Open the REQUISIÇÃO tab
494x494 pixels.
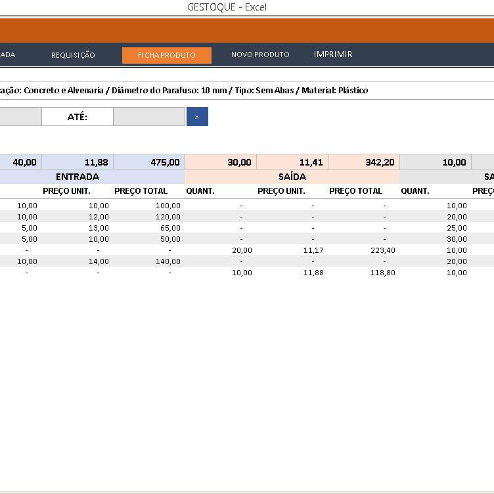point(73,55)
